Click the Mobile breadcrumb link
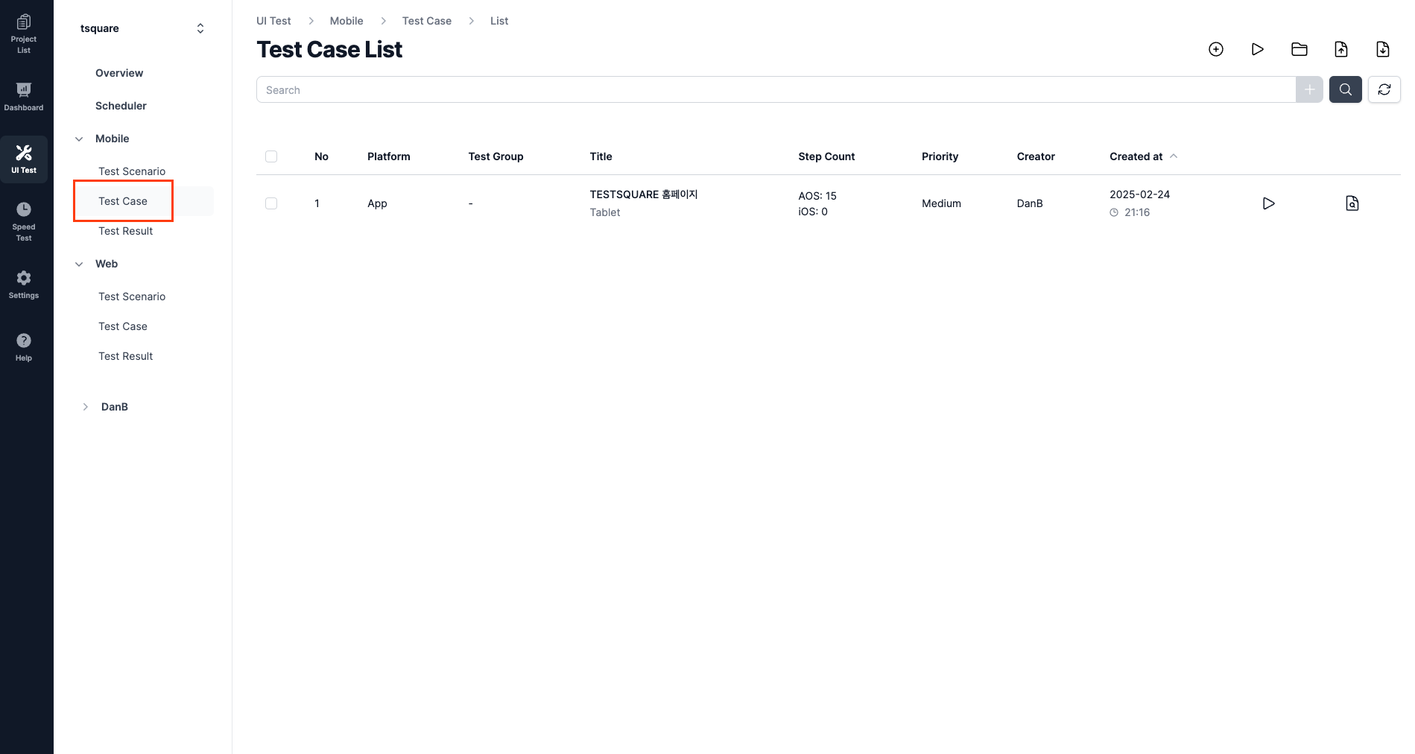The image size is (1415, 754). (x=346, y=21)
